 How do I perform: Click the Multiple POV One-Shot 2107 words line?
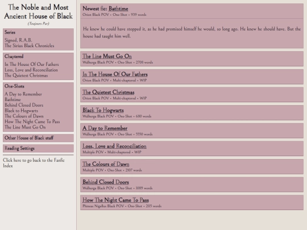(x=112, y=170)
